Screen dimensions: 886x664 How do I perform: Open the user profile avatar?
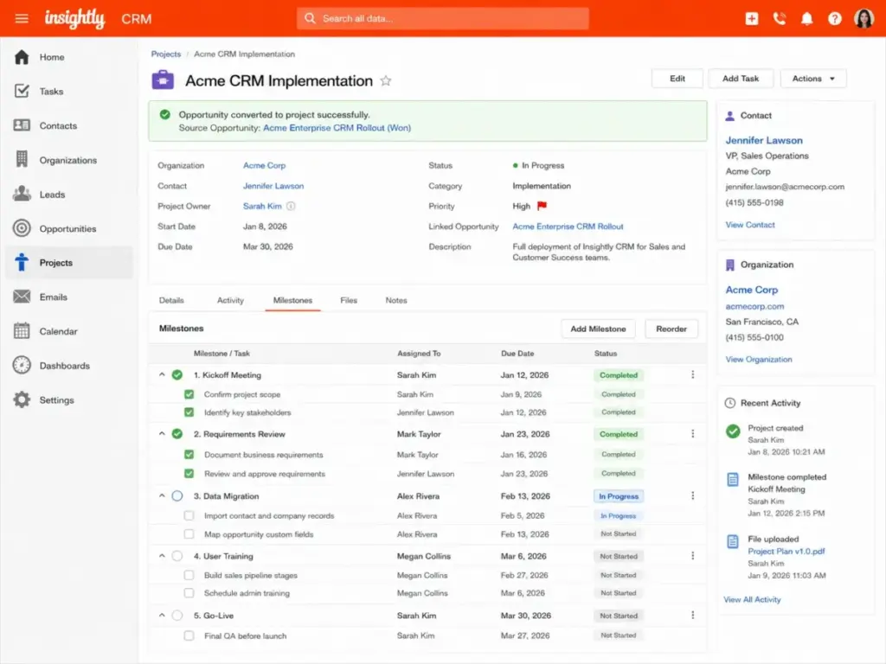864,19
